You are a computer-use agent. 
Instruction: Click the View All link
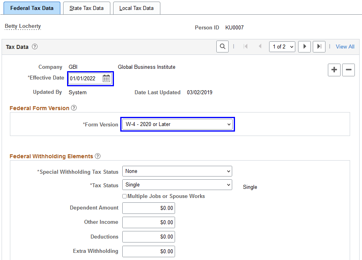tap(345, 46)
